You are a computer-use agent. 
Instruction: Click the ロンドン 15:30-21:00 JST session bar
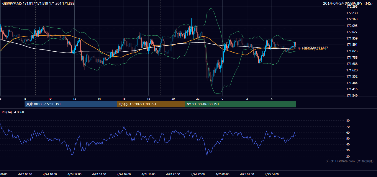click(x=151, y=104)
